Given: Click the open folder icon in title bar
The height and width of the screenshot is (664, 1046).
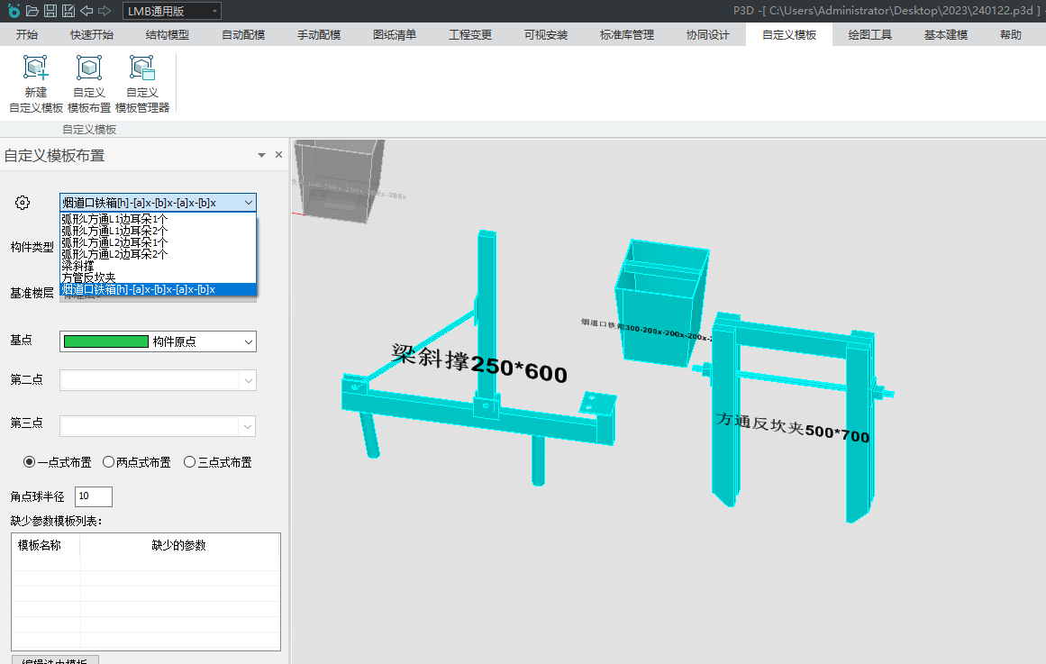Looking at the screenshot, I should [32, 11].
